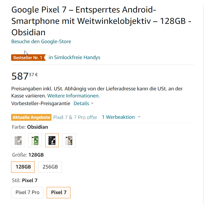The height and width of the screenshot is (204, 204).
Task: Choose the white Snow color swatch
Action: 69,140
